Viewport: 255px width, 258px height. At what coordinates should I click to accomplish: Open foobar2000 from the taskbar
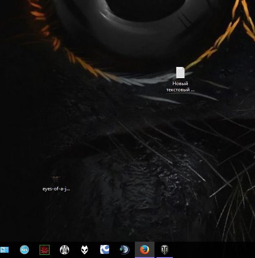(85, 249)
